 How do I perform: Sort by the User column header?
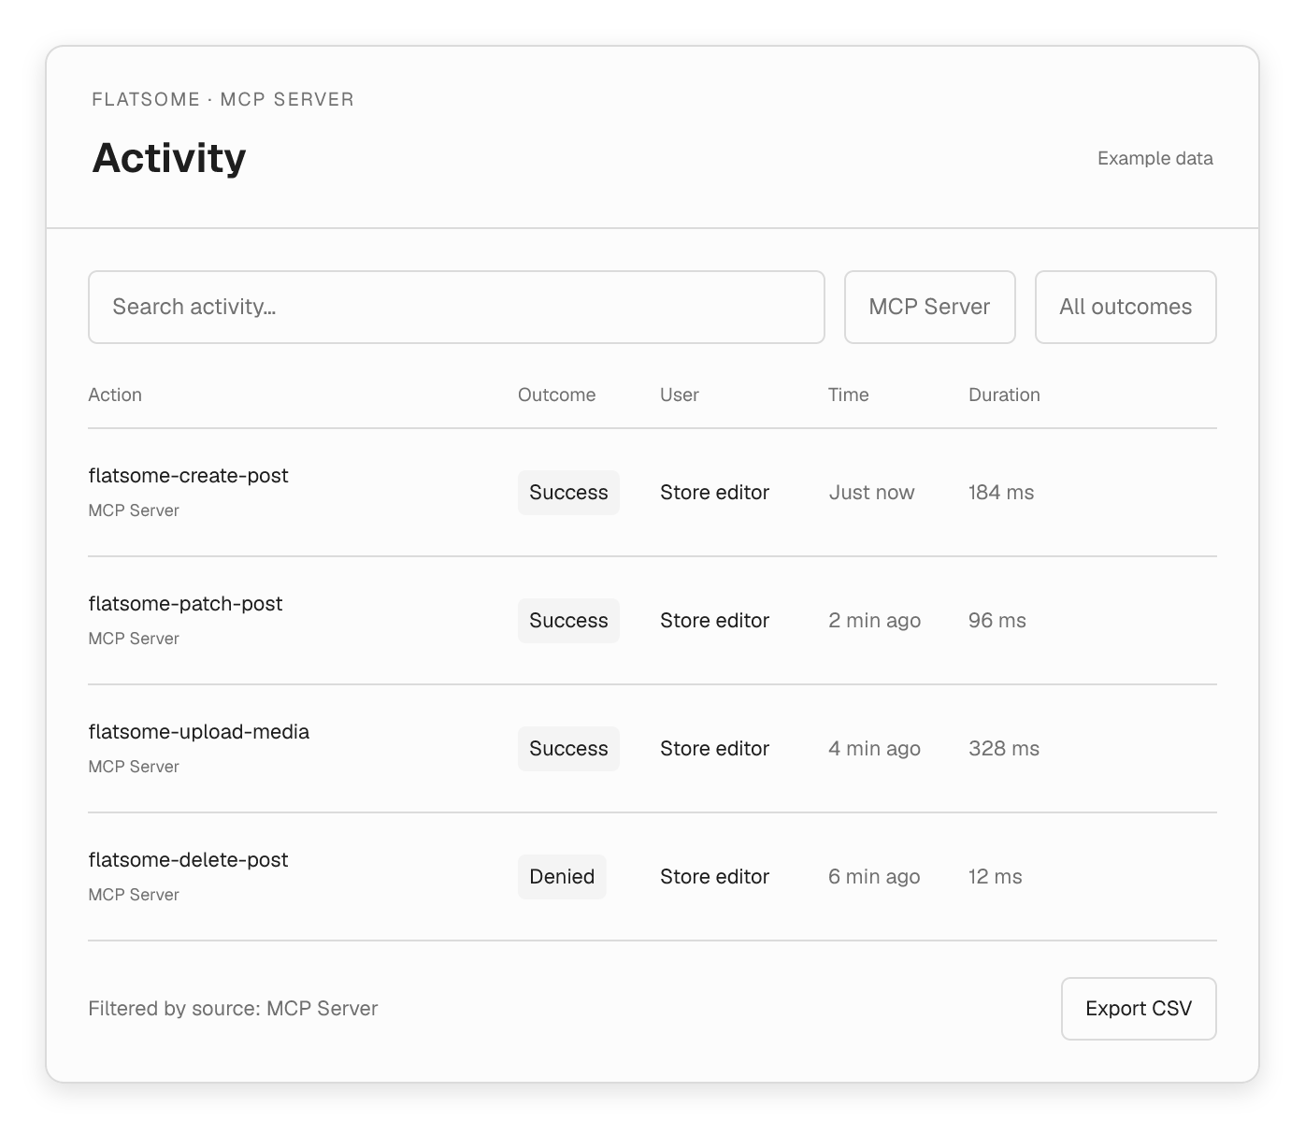pos(680,395)
